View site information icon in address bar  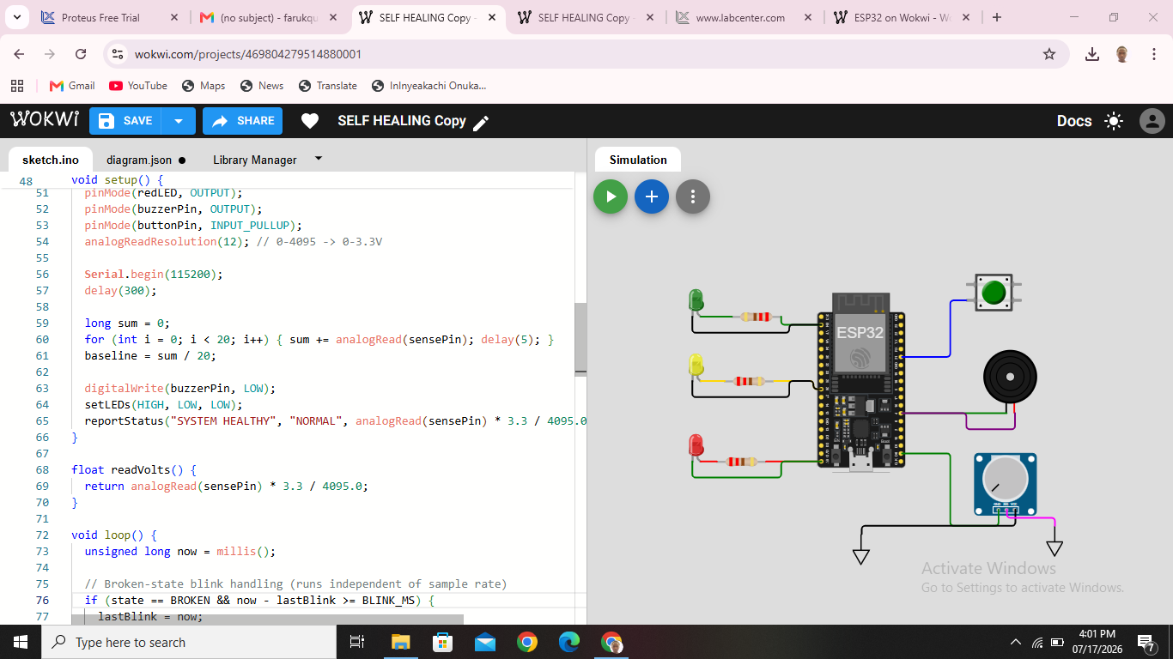coord(118,54)
